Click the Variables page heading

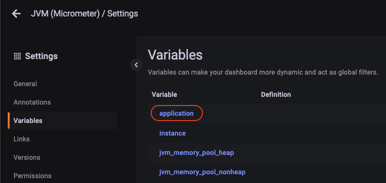[x=175, y=55]
